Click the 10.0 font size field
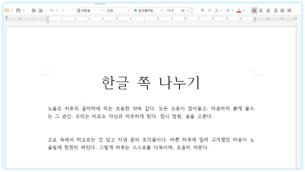Image resolution: width=305 pixels, height=172 pixels. click(x=173, y=10)
